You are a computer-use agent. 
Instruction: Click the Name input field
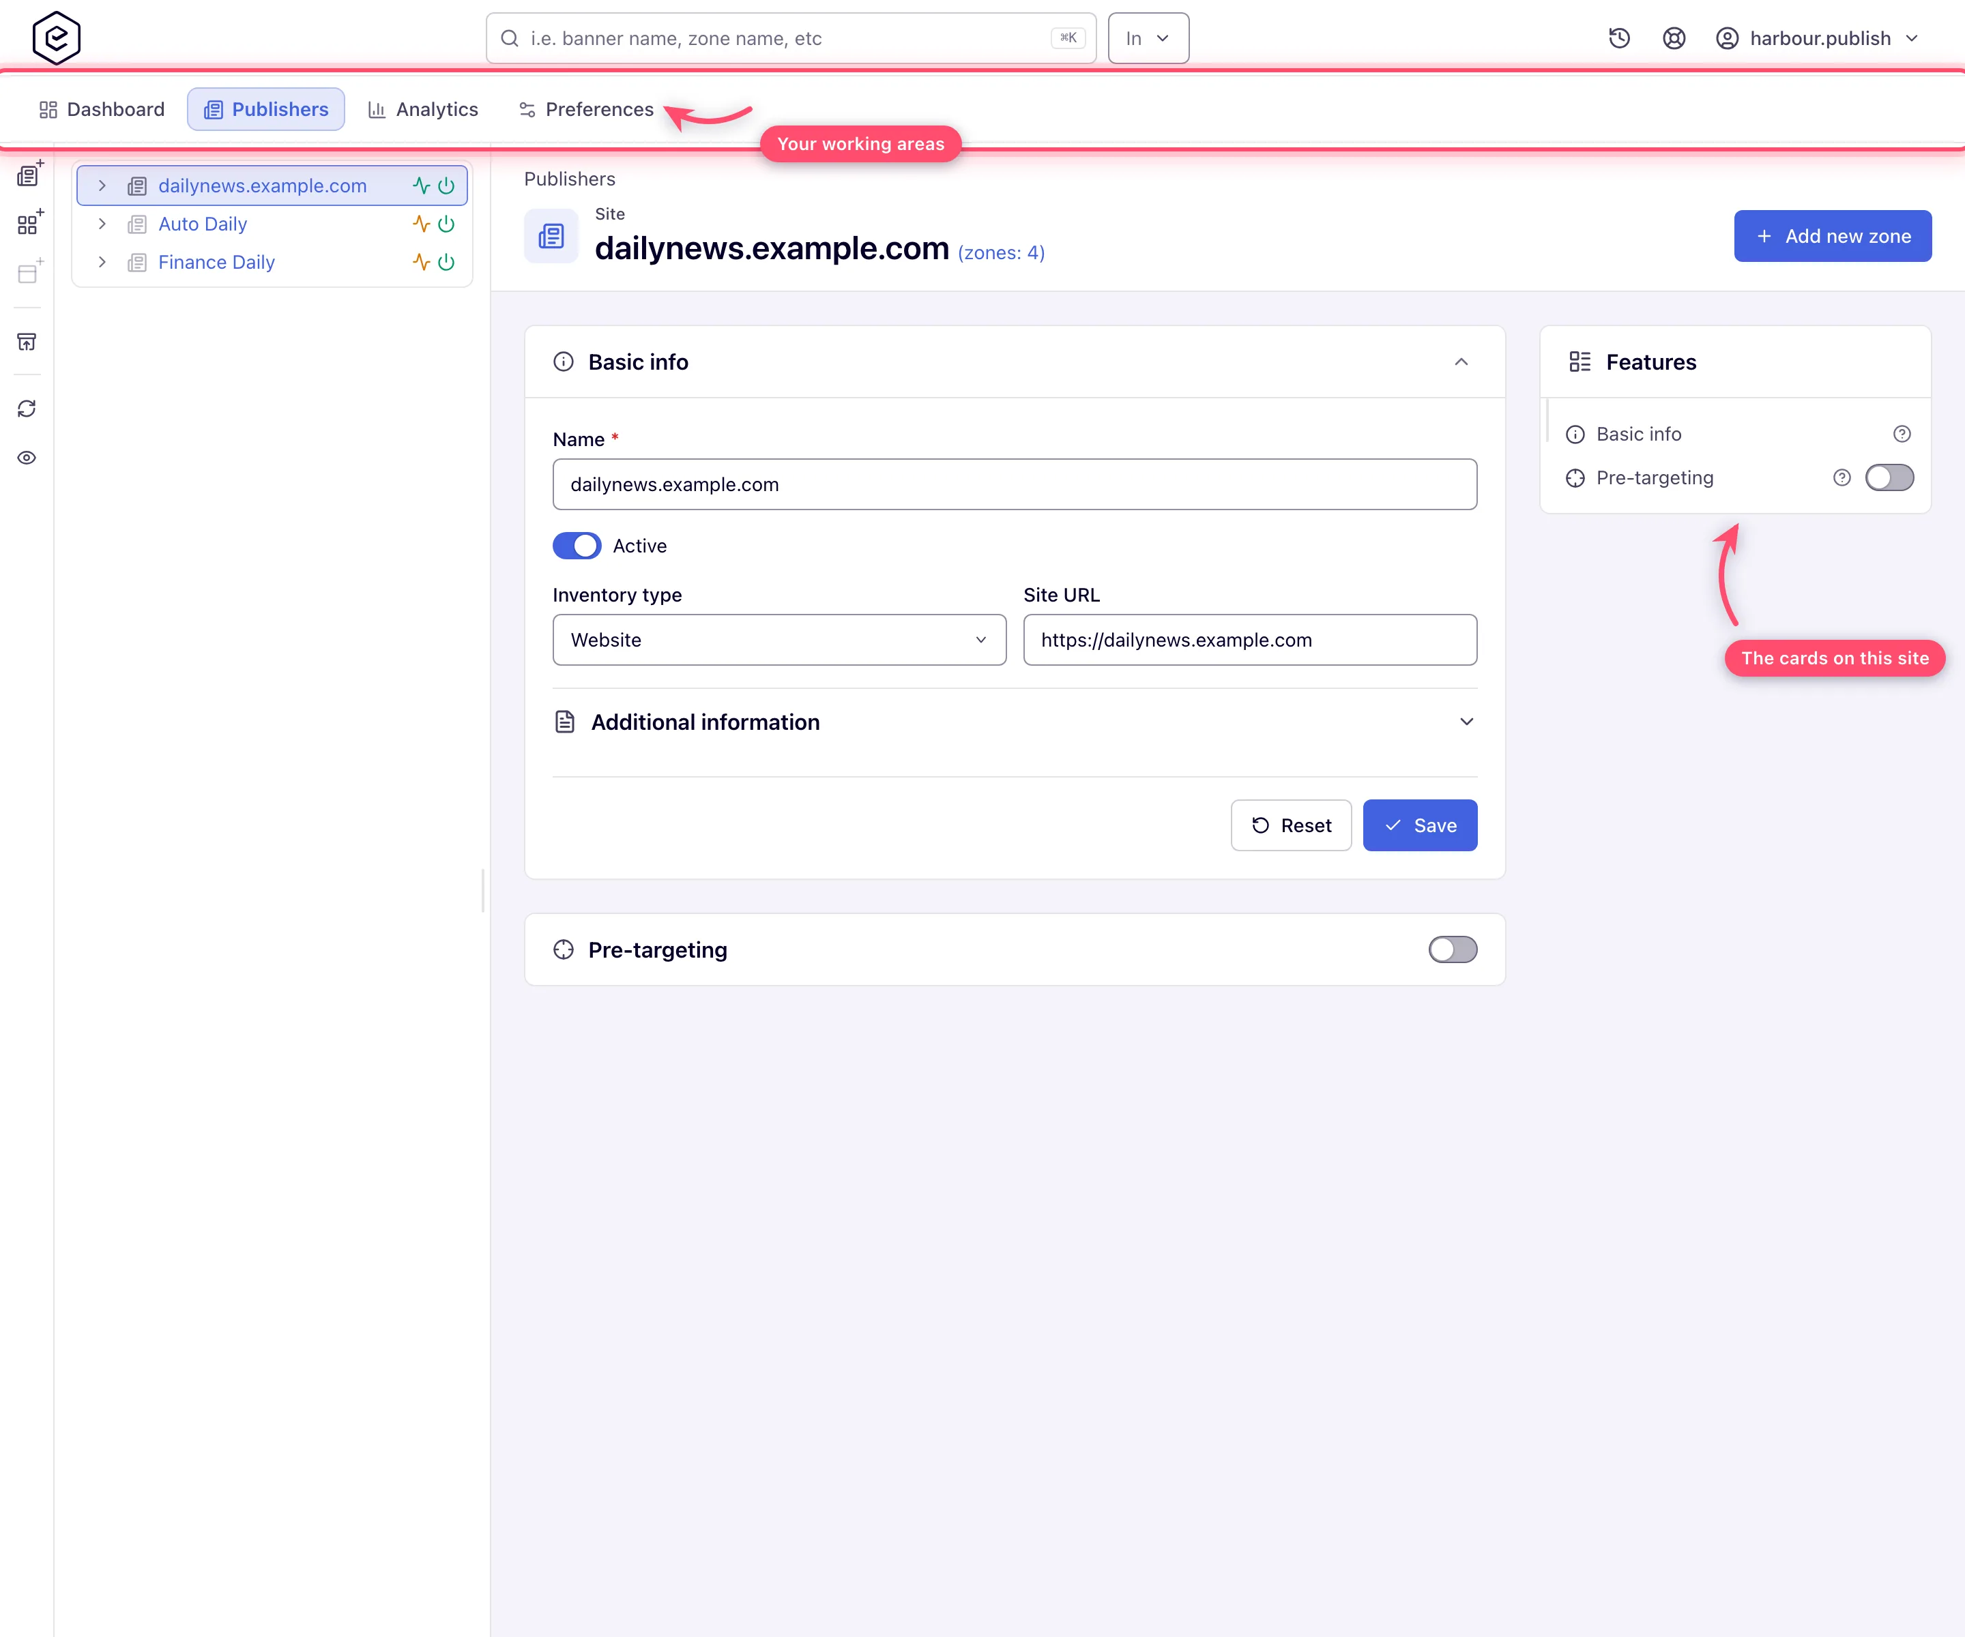(1015, 484)
